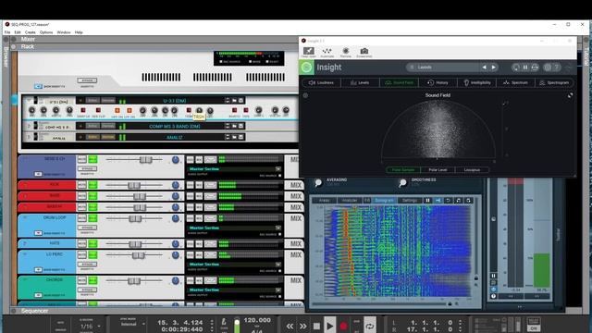Click the Remote icon in Insight toolbar
This screenshot has height=333, width=592.
point(345,52)
